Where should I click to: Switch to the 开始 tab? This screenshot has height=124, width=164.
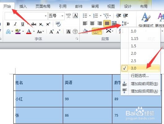click(7, 6)
